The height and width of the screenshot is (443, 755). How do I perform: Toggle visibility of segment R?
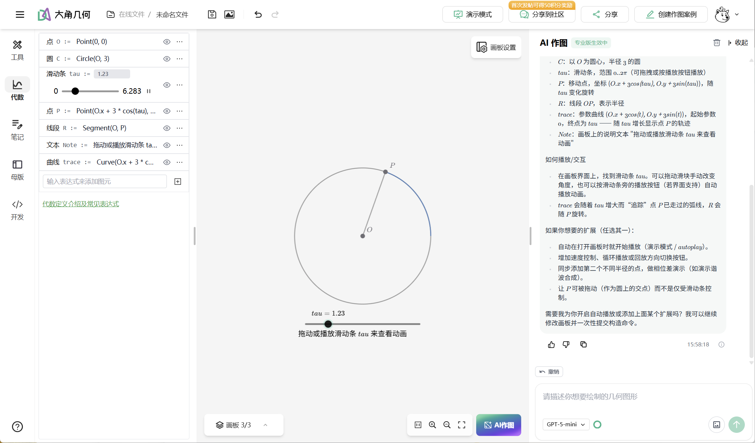pyautogui.click(x=167, y=128)
